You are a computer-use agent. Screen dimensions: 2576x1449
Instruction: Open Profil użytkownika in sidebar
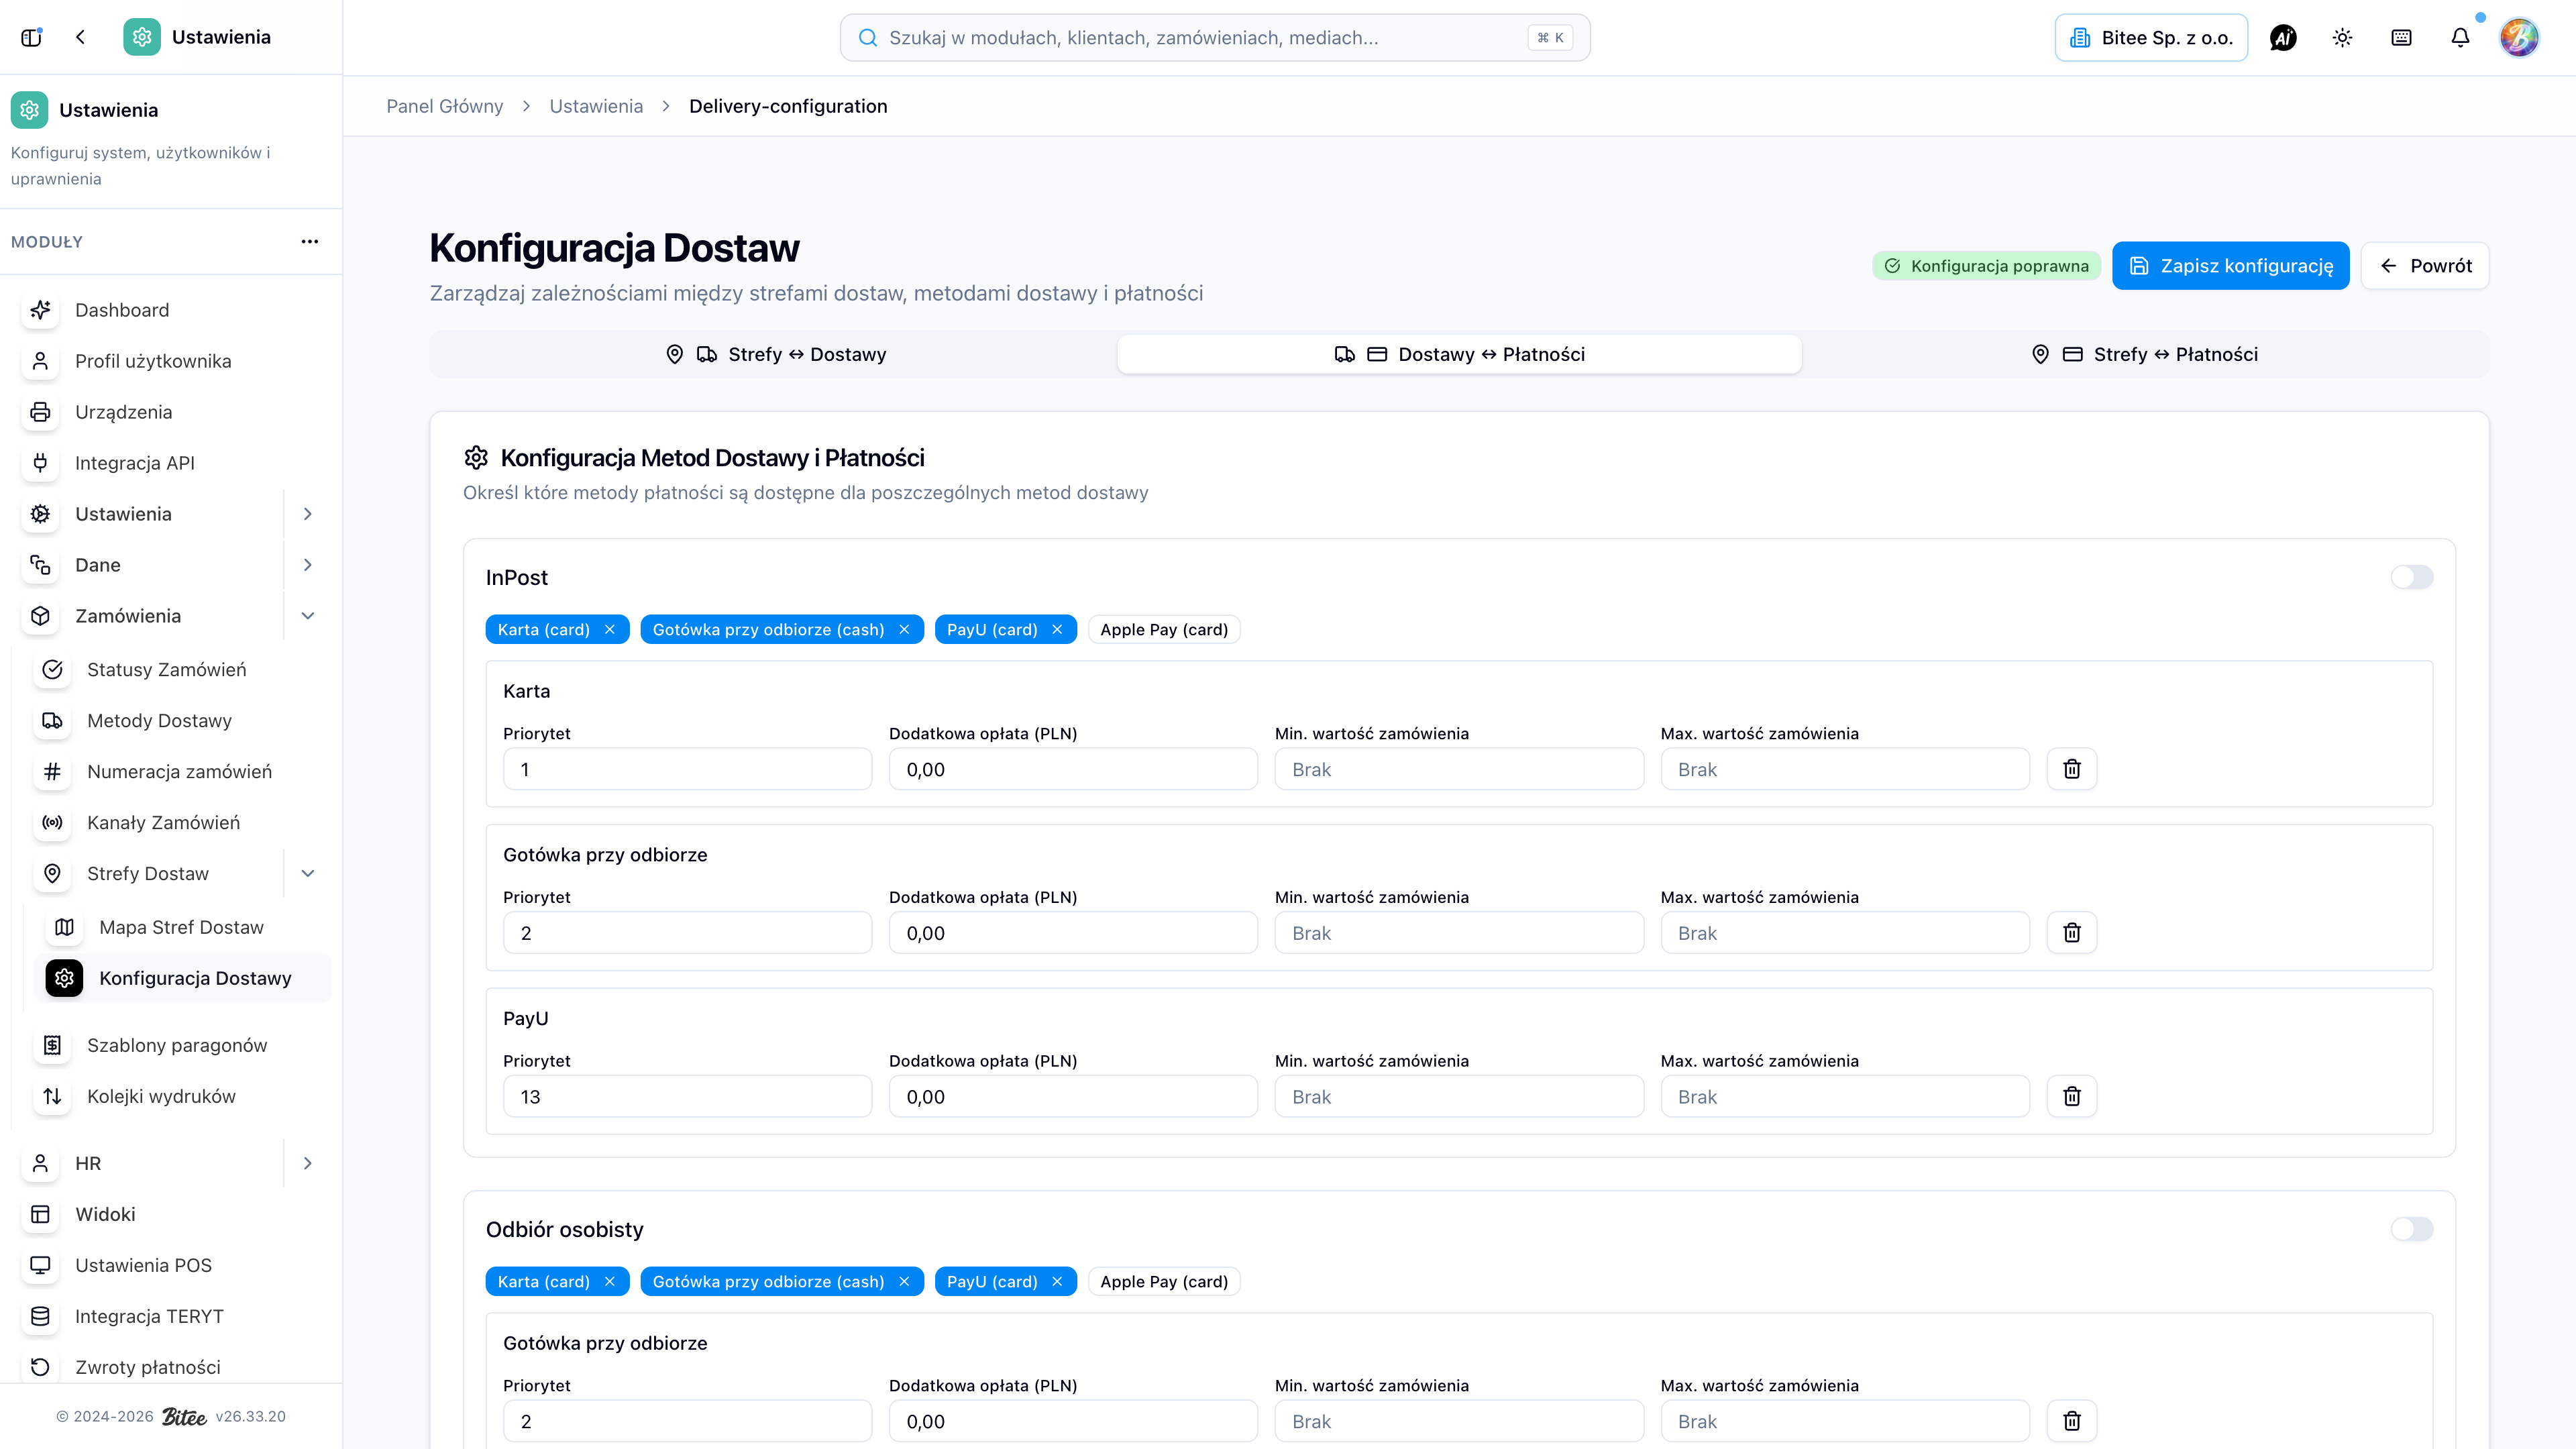coord(153,361)
